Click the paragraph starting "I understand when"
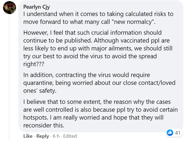The image size is (186, 141). point(98,18)
